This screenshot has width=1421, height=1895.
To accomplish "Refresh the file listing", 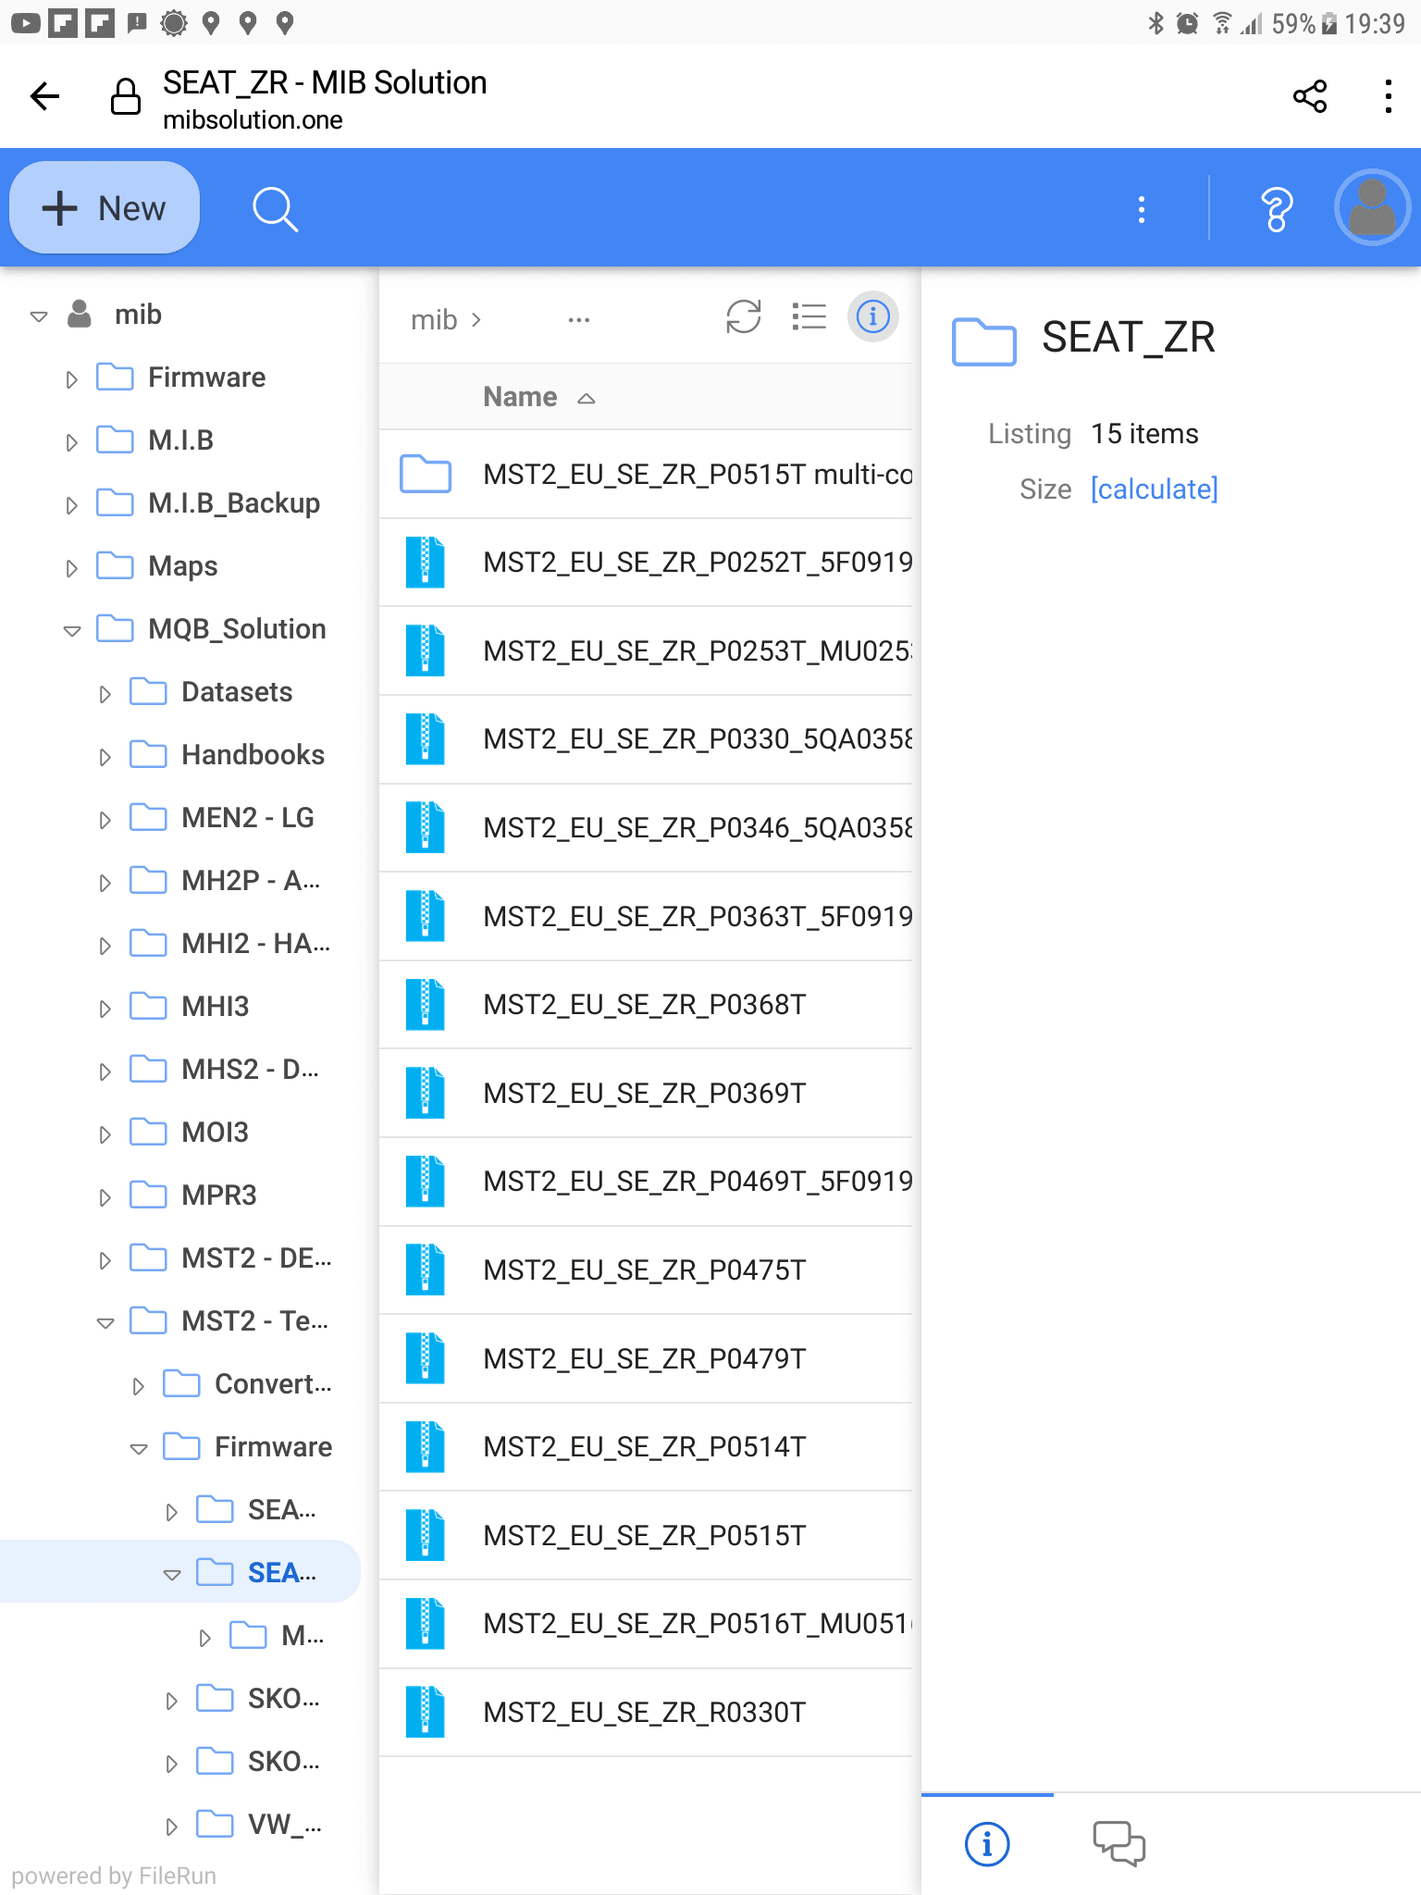I will [744, 317].
